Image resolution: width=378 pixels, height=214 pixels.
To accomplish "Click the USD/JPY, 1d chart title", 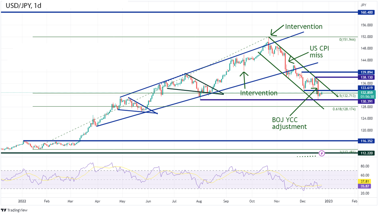I will click(24, 6).
